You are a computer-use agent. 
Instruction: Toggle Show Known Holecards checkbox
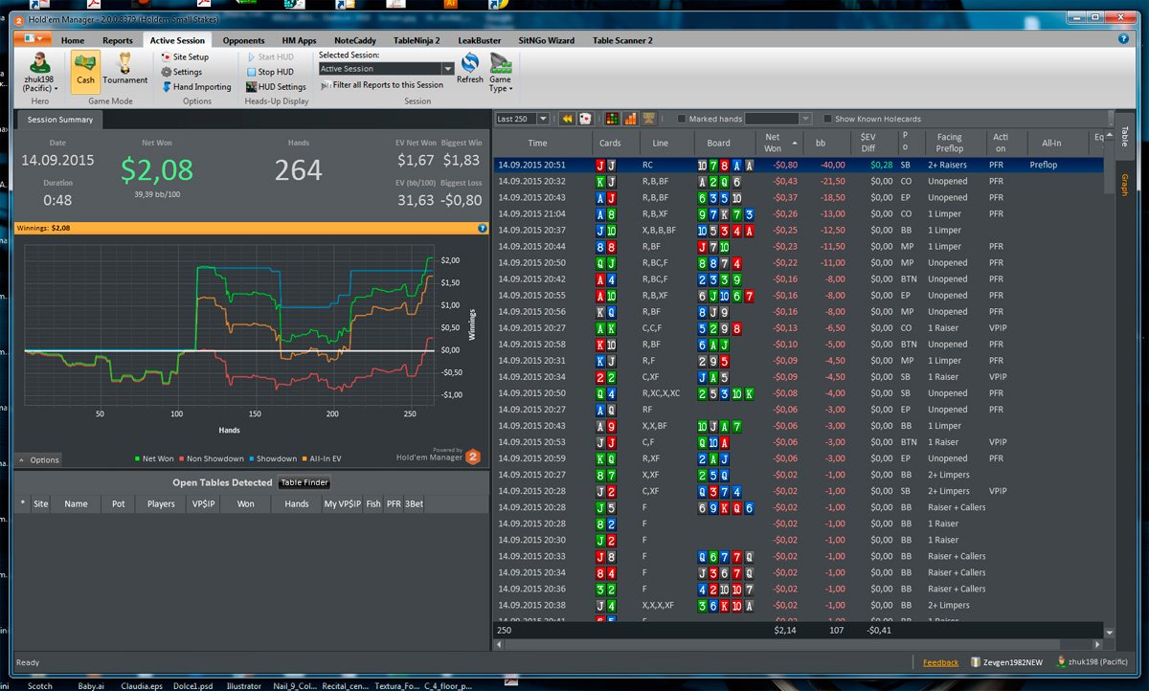click(x=828, y=120)
